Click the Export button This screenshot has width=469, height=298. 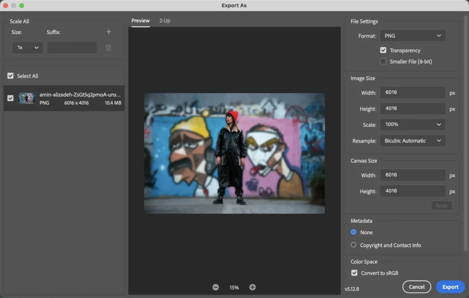pyautogui.click(x=450, y=287)
